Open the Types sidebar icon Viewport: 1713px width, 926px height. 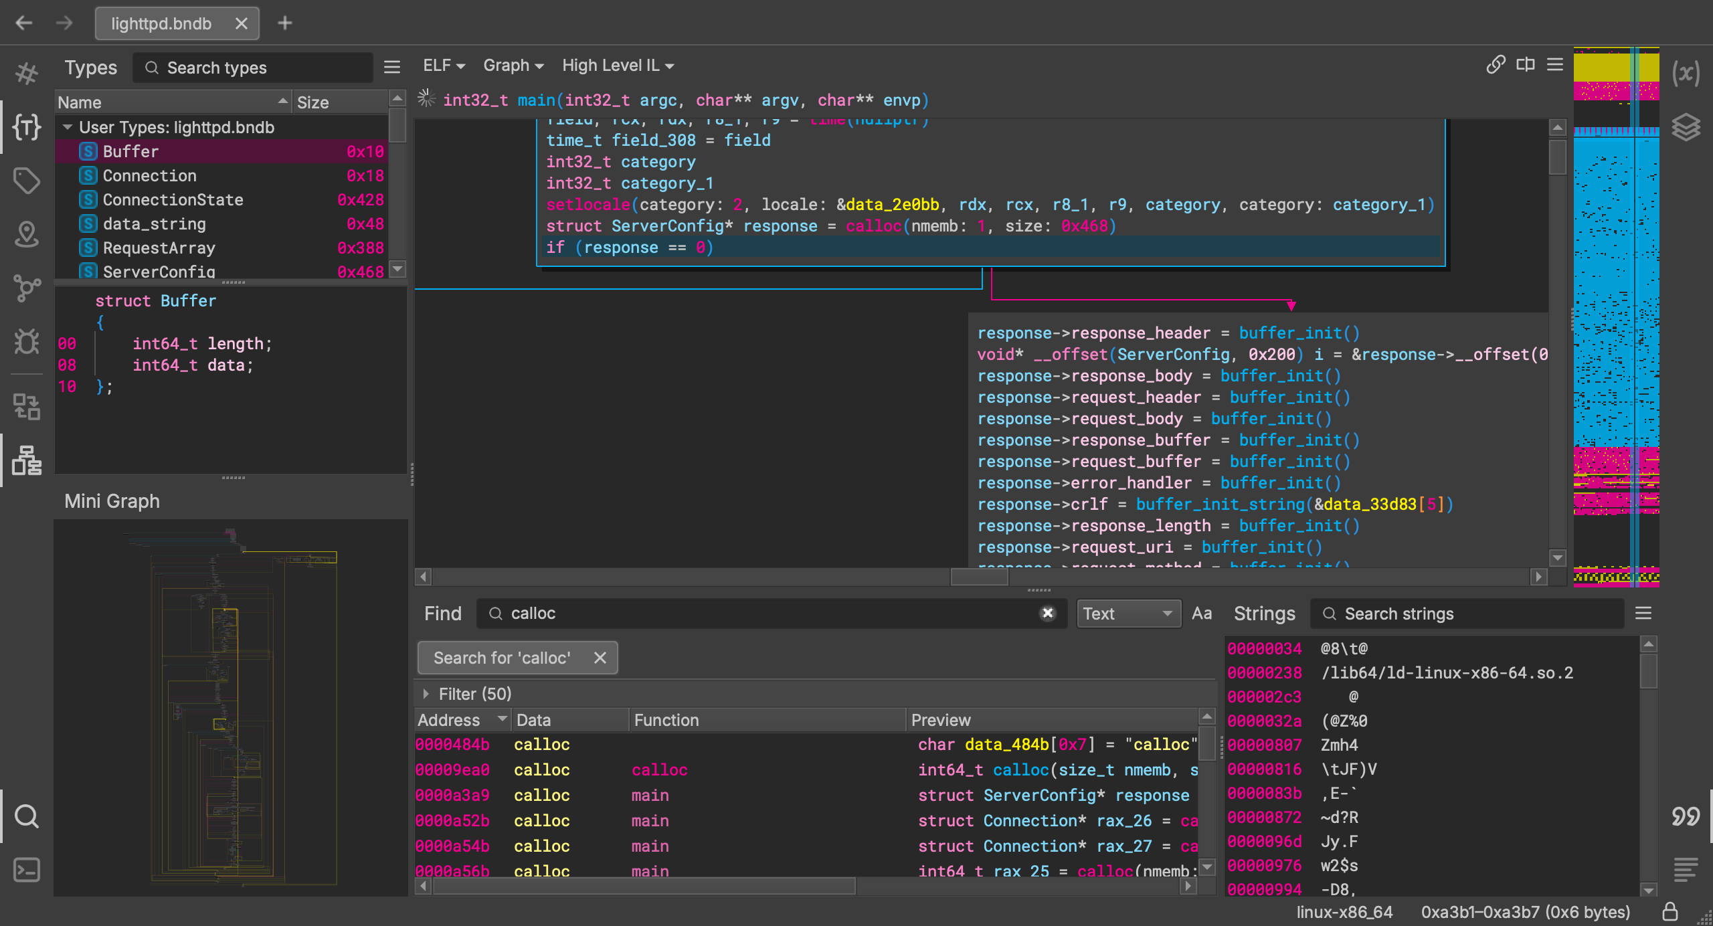(x=27, y=126)
